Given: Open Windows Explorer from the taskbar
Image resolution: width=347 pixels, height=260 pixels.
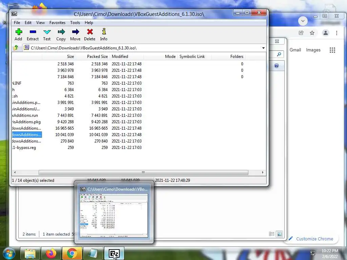Looking at the screenshot, I should tap(30, 253).
